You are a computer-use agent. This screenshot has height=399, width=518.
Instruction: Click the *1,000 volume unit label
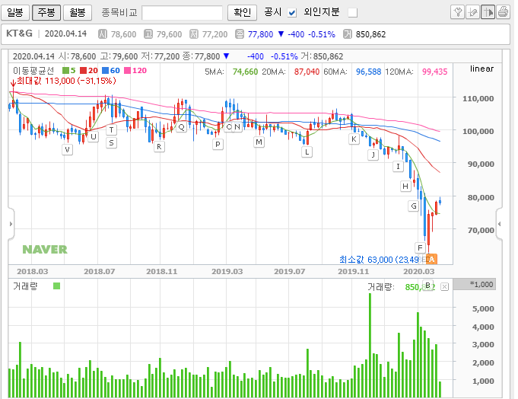click(481, 284)
